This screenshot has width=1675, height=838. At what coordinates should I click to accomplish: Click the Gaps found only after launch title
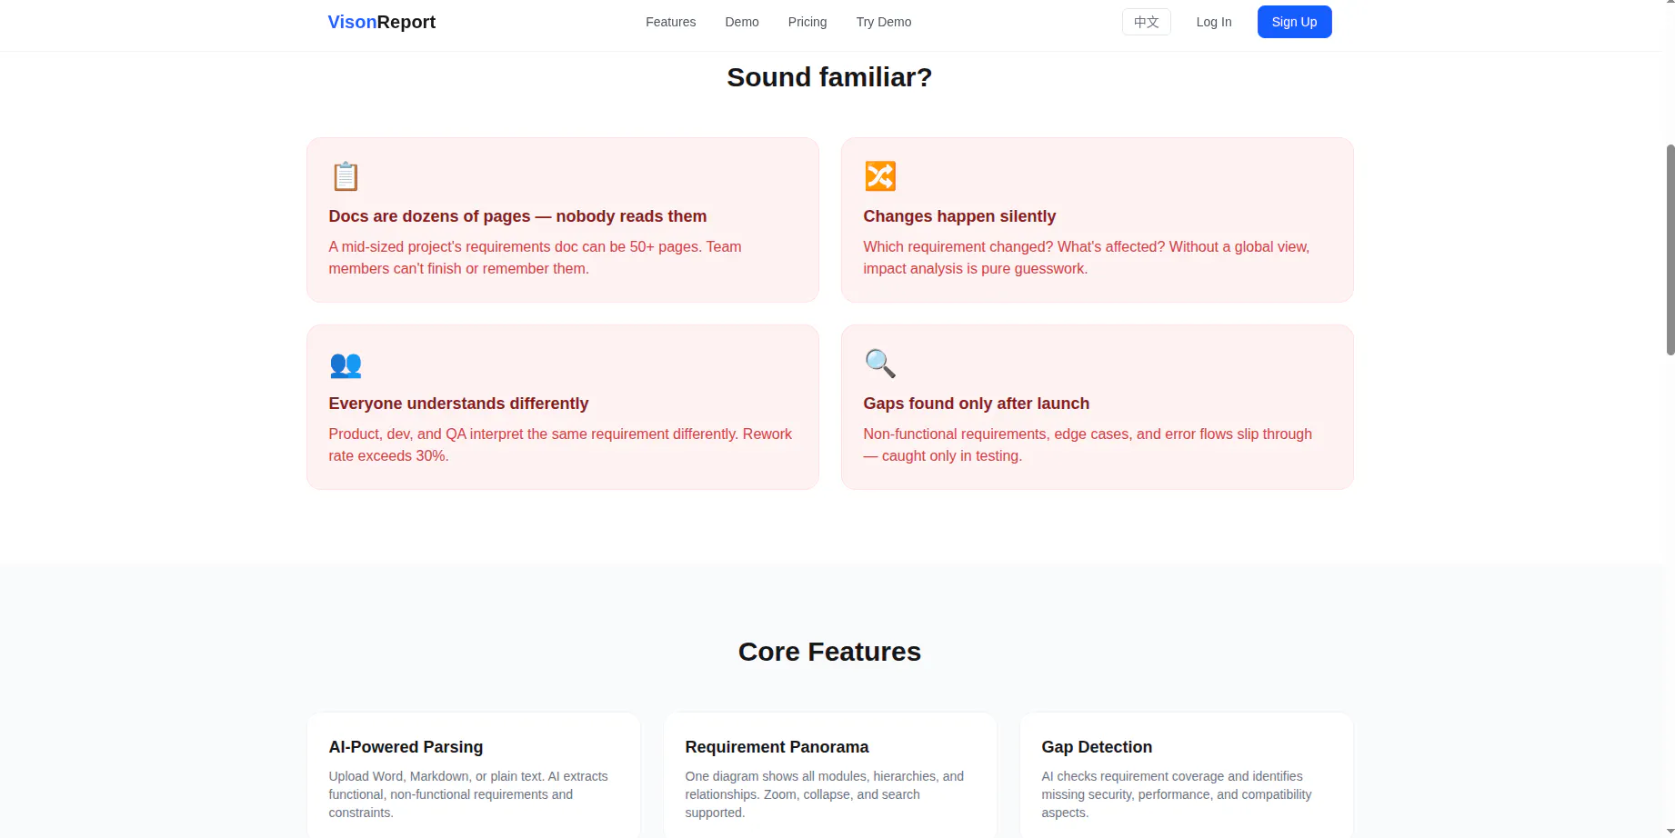coord(976,404)
